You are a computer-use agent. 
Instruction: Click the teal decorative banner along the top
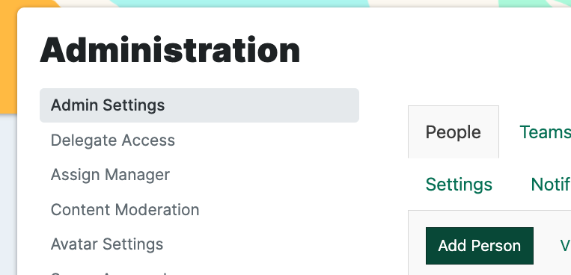click(240, 3)
